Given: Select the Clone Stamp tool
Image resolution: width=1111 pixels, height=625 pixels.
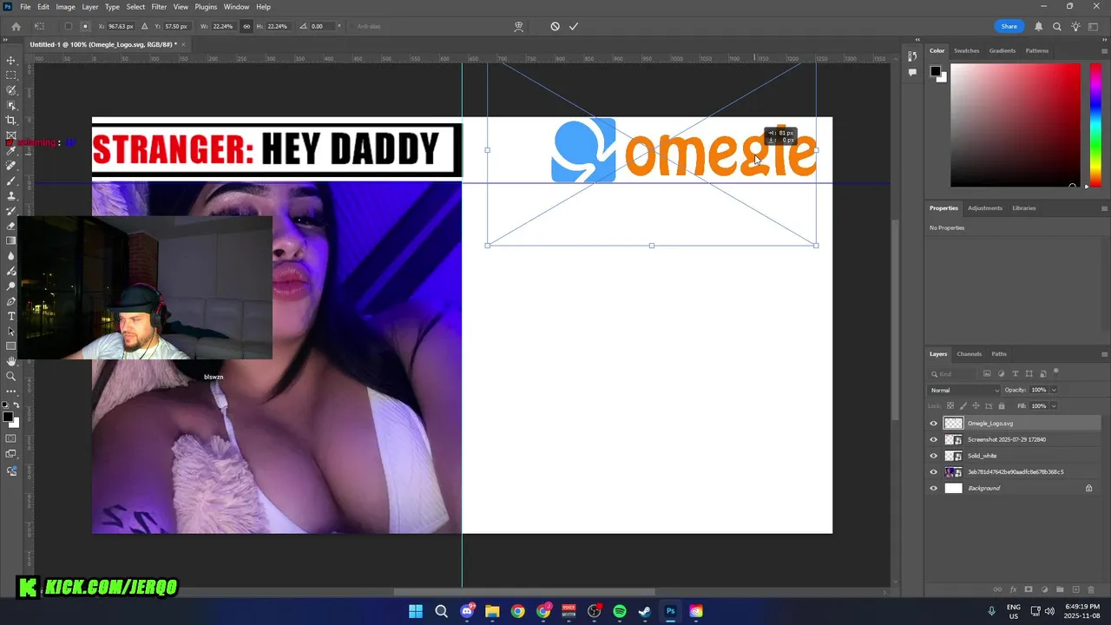Looking at the screenshot, I should pyautogui.click(x=11, y=196).
